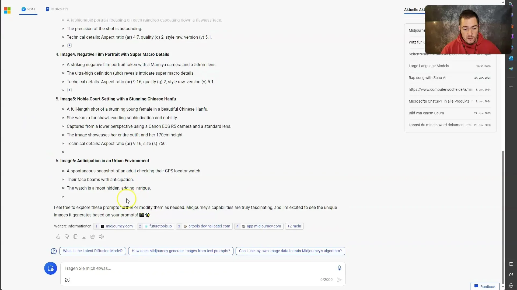The width and height of the screenshot is (517, 290).
Task: Expand 'How does Midjourney generate images' suggestion
Action: (180, 251)
